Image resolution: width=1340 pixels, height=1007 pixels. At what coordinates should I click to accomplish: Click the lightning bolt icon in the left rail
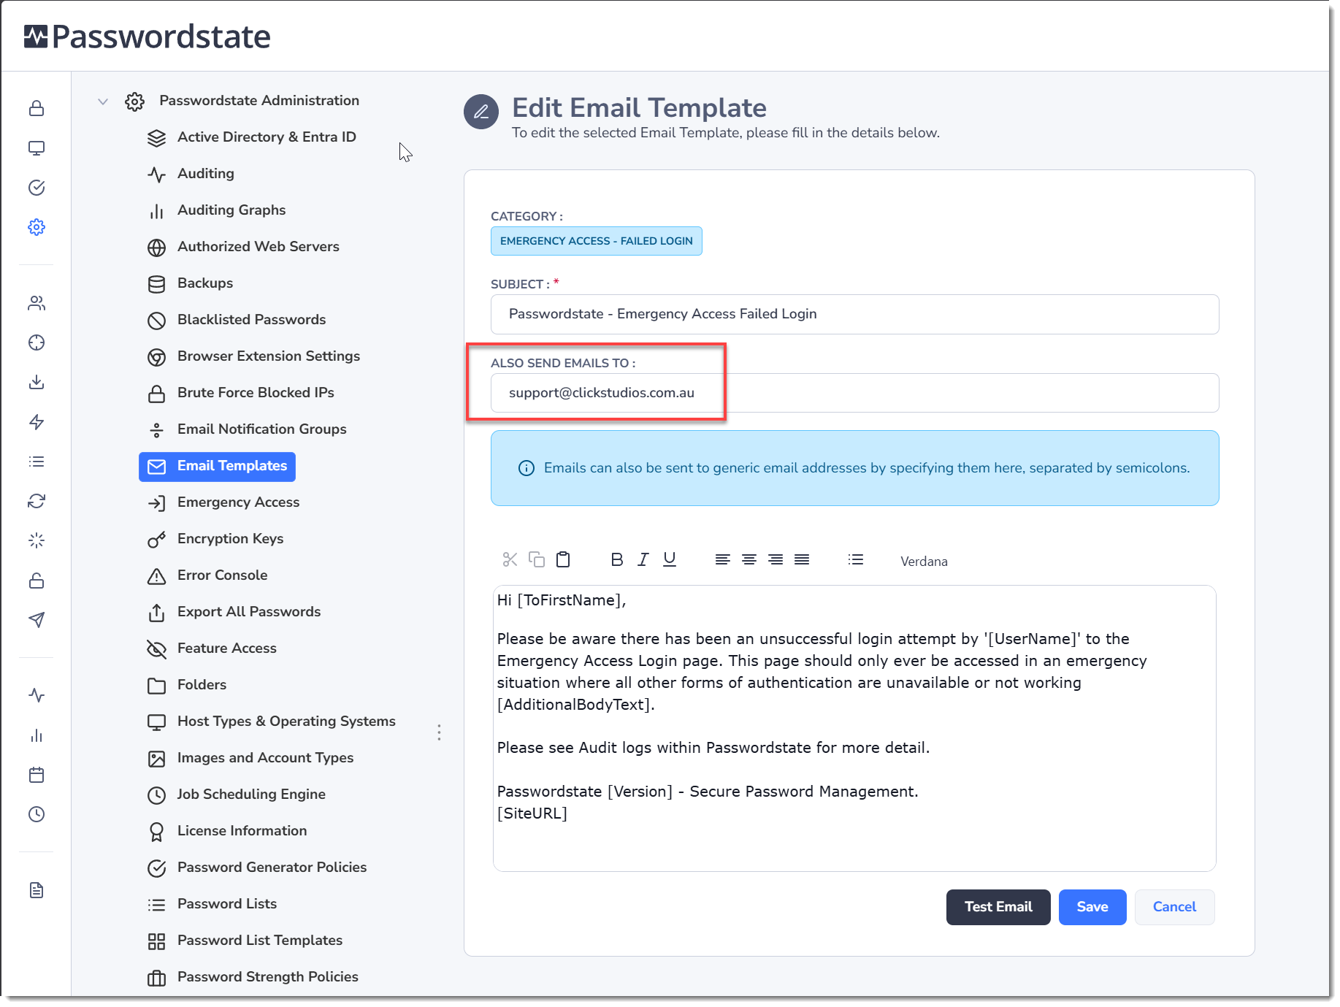[37, 422]
